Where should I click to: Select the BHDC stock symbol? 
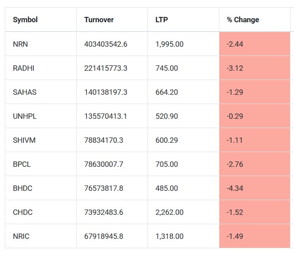pos(23,188)
